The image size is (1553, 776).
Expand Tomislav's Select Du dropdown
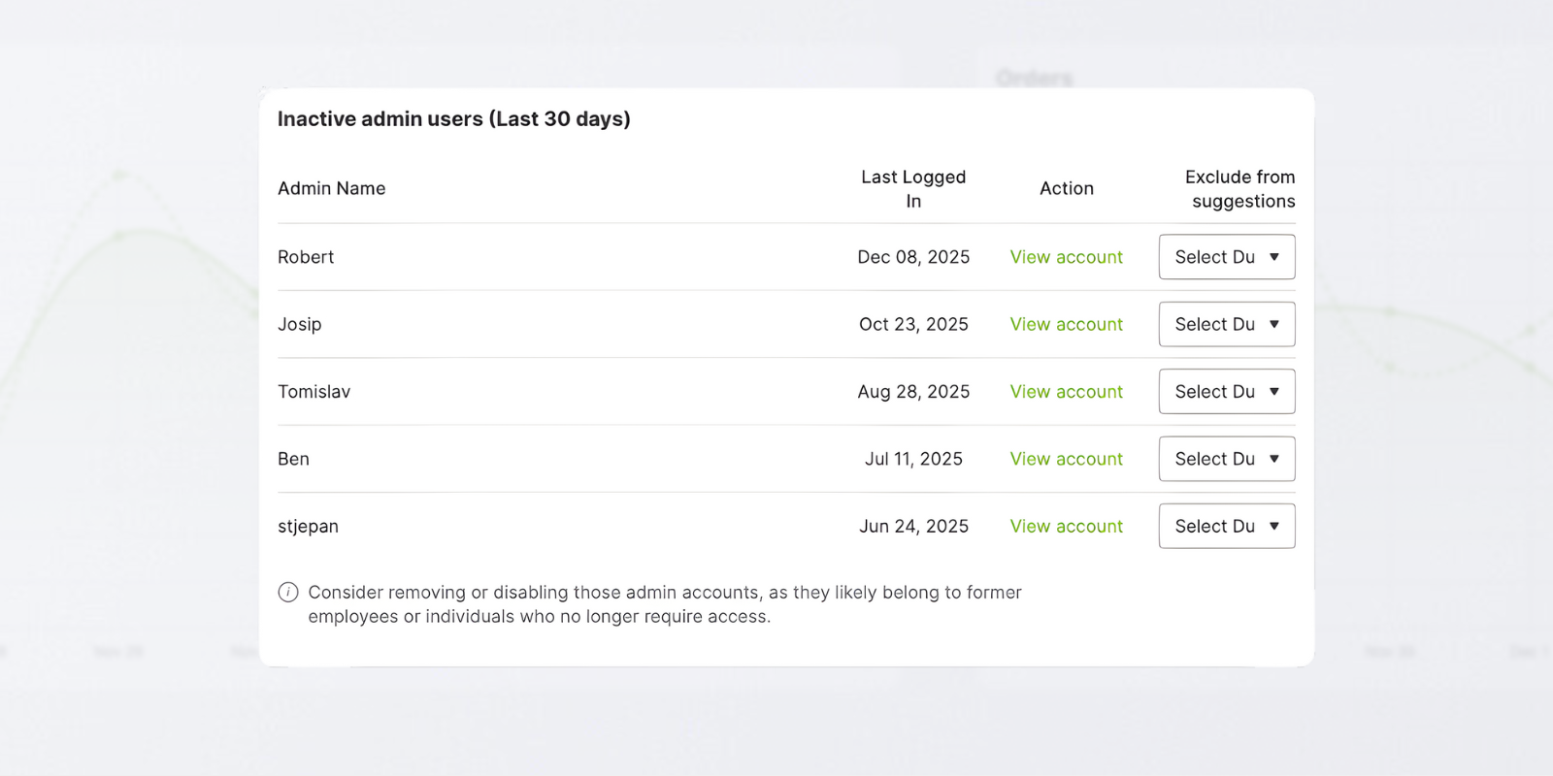1226,392
